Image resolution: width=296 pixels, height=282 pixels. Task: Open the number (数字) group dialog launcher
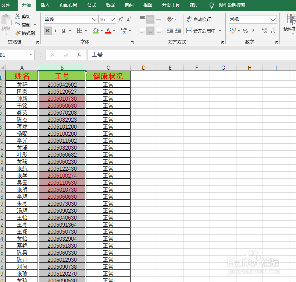[x=277, y=43]
